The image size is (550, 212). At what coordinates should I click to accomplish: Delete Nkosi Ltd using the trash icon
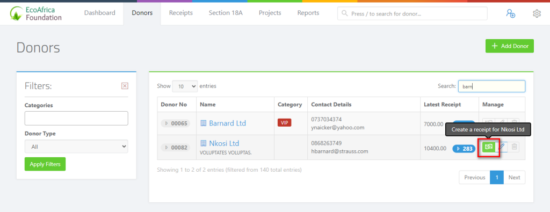point(514,147)
